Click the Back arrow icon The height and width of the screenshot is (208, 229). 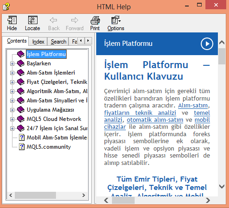coord(54,20)
